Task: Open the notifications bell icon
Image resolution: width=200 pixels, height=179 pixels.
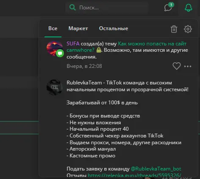Action: [x=189, y=8]
